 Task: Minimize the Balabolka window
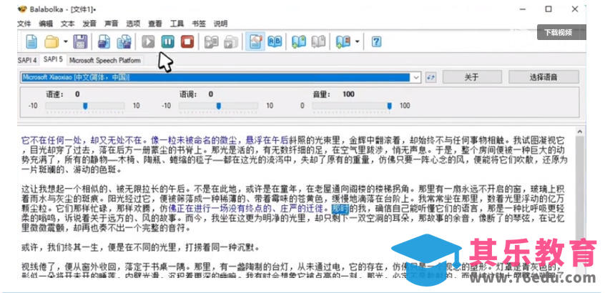(523, 9)
